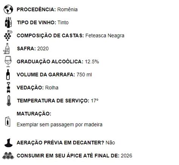Click the Rolha closure text
179x165 pixels.
coord(52,88)
